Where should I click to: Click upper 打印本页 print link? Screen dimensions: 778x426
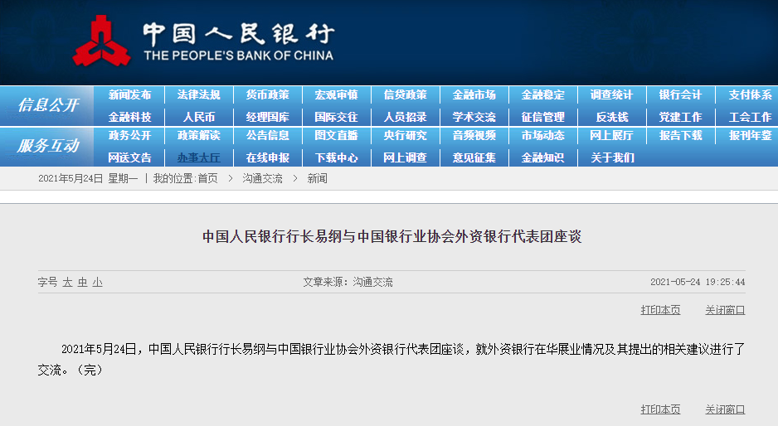tap(660, 310)
